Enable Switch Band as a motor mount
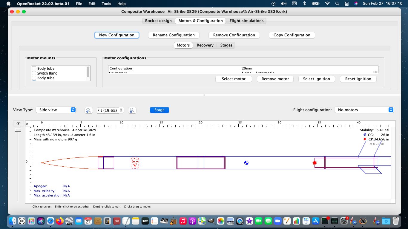The image size is (408, 229). pos(34,73)
